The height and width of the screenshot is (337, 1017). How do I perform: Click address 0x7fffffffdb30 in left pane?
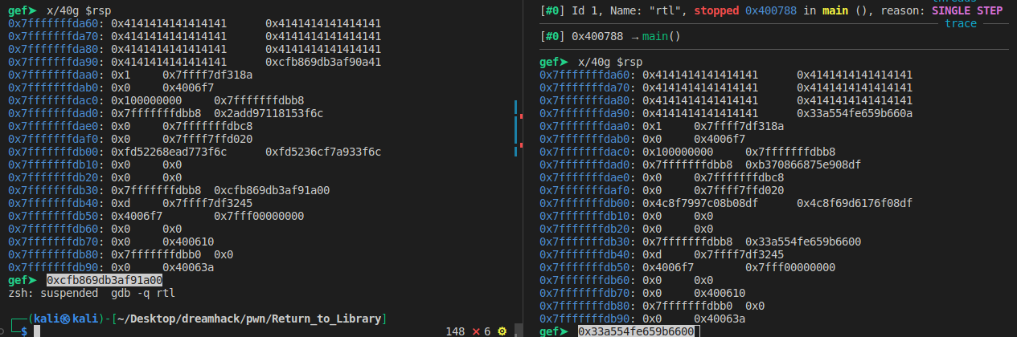coord(53,190)
